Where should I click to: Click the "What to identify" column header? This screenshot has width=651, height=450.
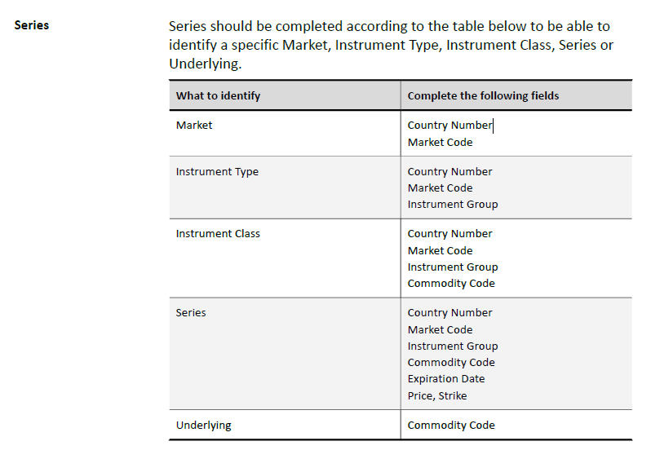click(x=218, y=95)
